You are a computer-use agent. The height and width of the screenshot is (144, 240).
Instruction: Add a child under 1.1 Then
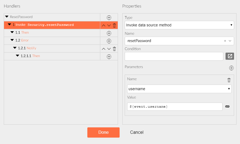tap(109, 33)
